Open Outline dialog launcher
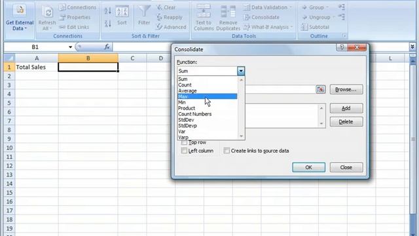The height and width of the screenshot is (236, 419). click(x=344, y=36)
